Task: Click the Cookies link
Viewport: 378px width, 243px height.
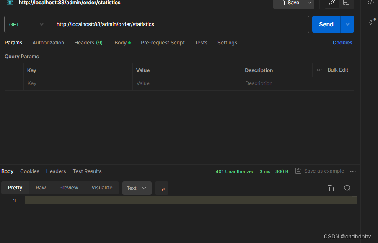Action: tap(342, 43)
